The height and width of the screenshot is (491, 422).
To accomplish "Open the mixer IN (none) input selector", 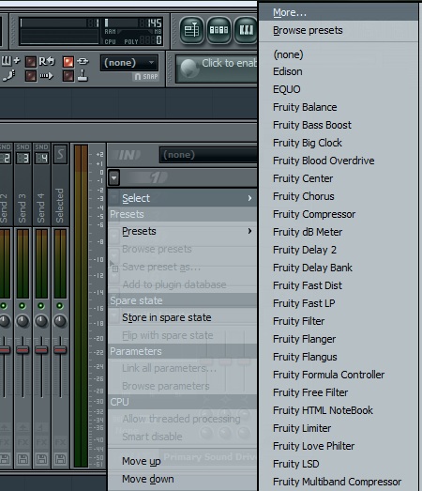I will point(208,155).
